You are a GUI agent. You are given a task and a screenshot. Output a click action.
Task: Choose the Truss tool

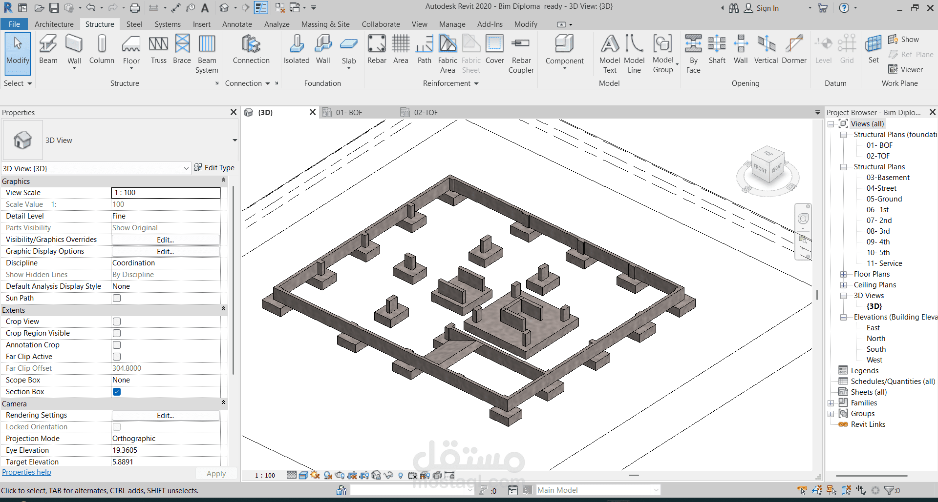tap(158, 49)
